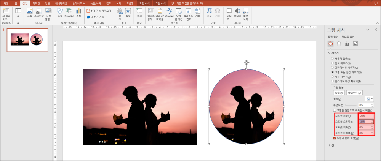Viewport: 381px width, 161px height.
Task: Open the 질감 (Texture) dropdown
Action: pyautogui.click(x=369, y=99)
